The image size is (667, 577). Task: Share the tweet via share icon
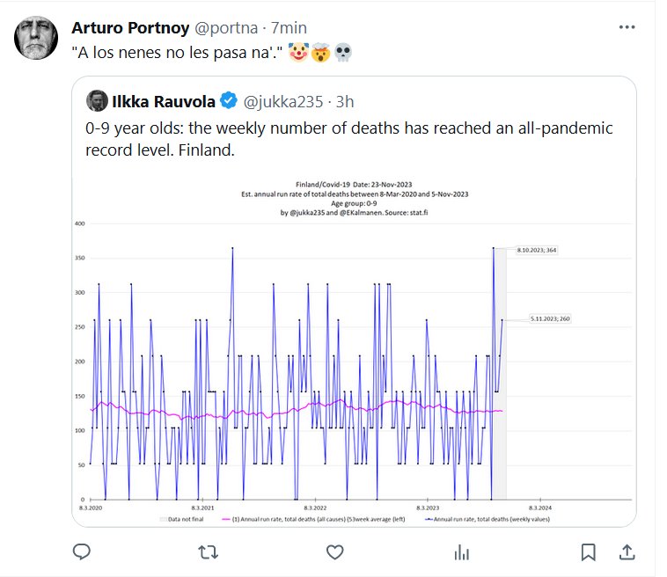[626, 552]
